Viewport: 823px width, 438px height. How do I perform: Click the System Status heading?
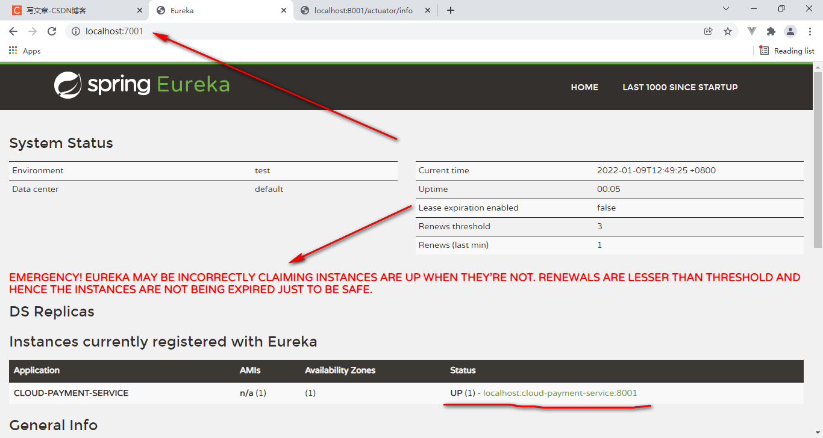coord(61,143)
